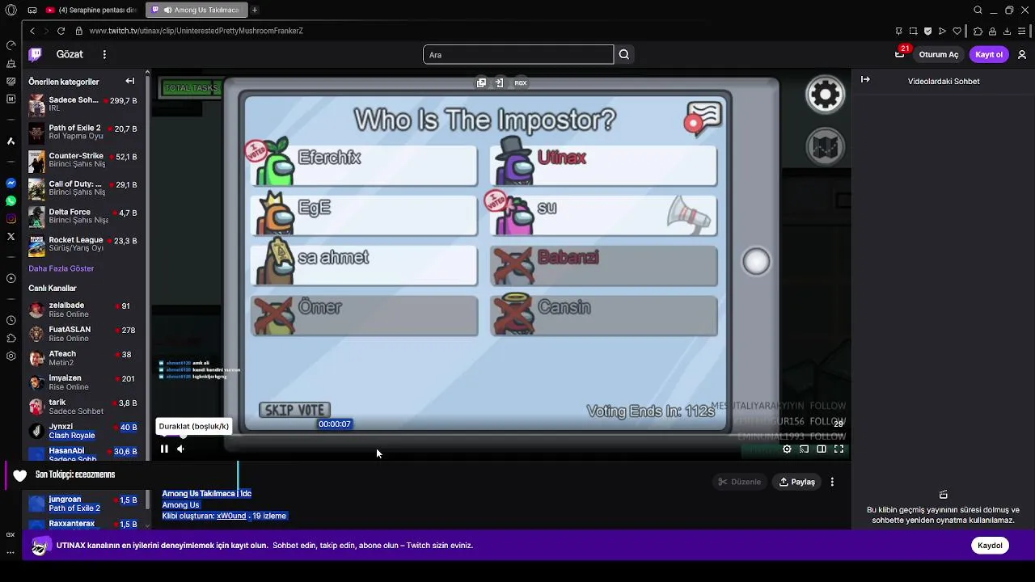1035x582 pixels.
Task: Open the Twitch home logo
Action: point(35,54)
